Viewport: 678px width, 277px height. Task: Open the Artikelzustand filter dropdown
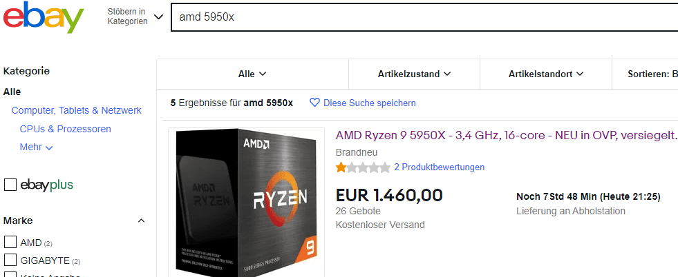414,74
